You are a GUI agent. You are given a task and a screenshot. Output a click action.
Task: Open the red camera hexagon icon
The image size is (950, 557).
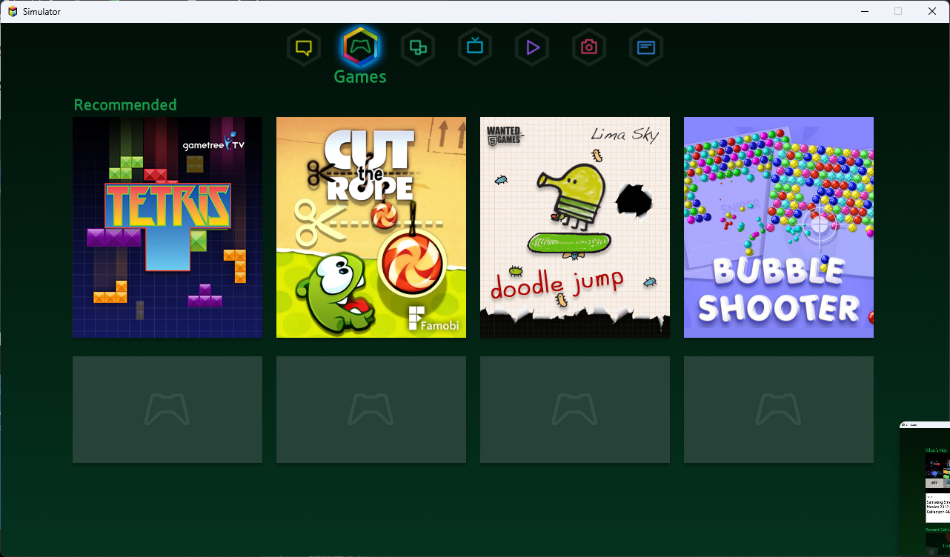coord(589,47)
